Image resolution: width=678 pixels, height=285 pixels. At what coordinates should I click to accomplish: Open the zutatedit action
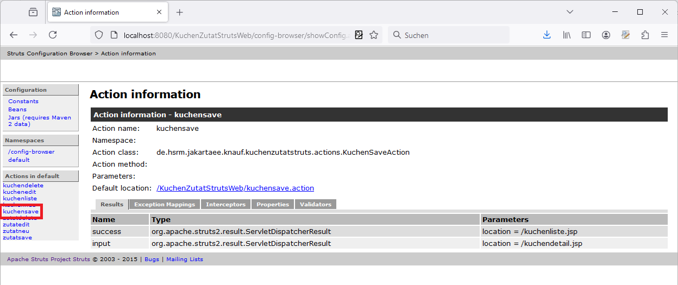click(x=16, y=225)
